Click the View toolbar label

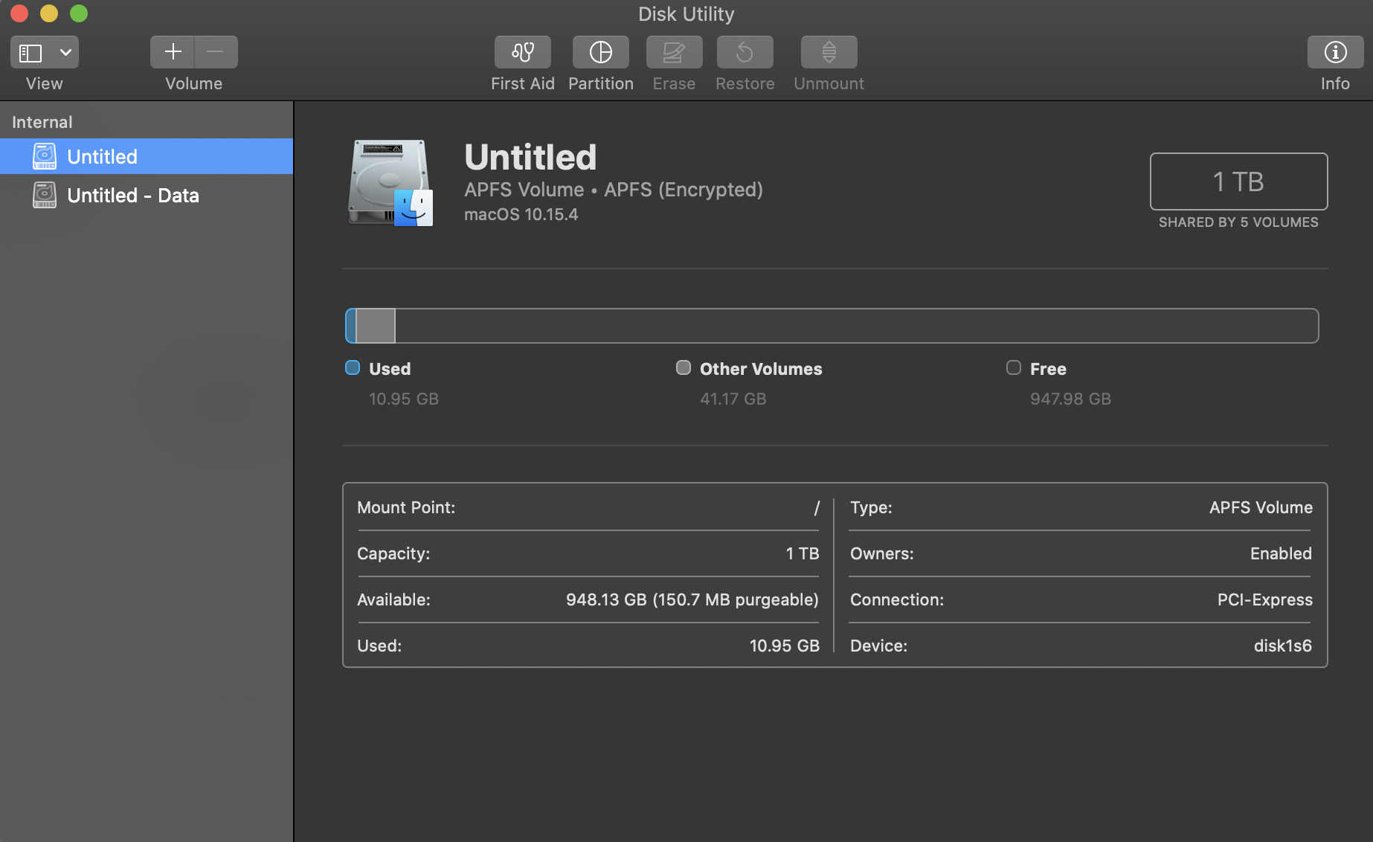pyautogui.click(x=45, y=83)
